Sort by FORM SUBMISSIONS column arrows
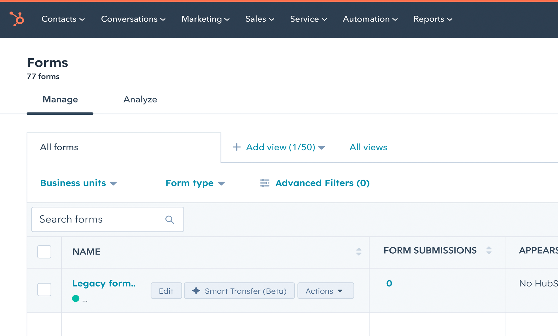 pyautogui.click(x=489, y=250)
